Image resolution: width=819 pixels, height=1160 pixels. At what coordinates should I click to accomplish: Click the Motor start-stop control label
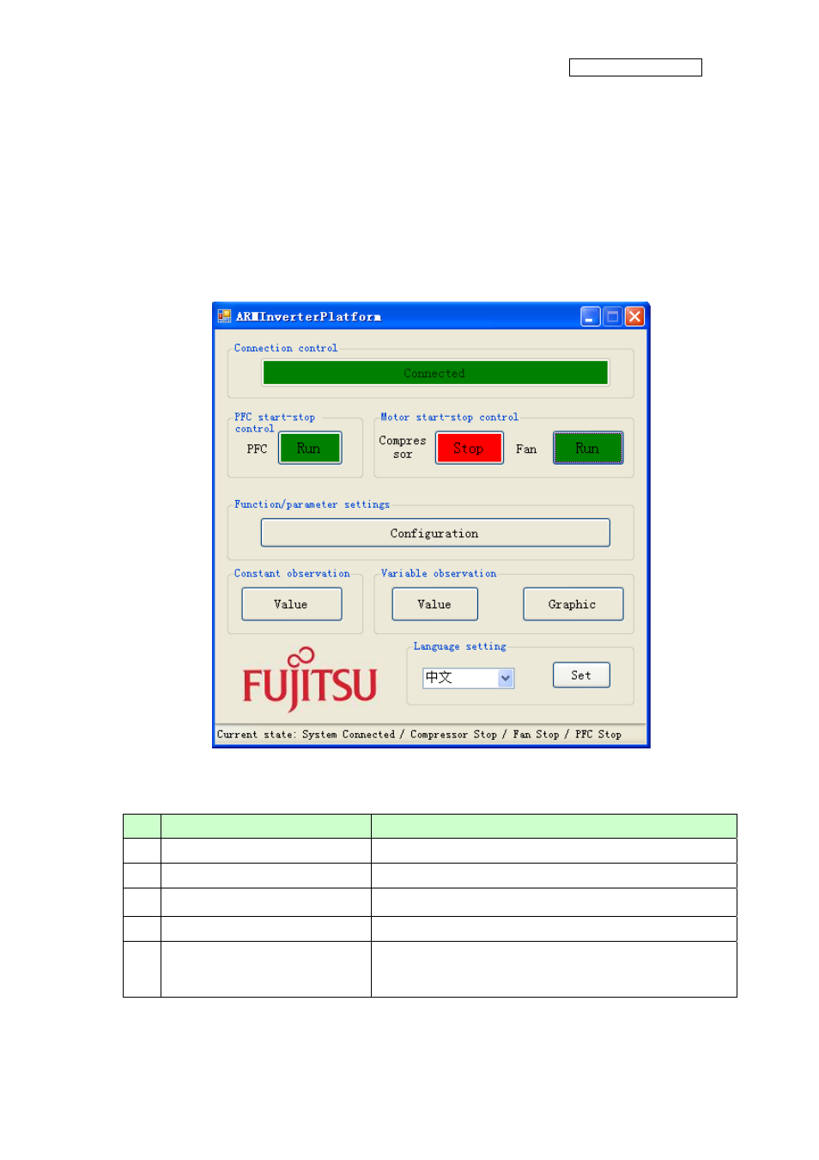point(449,417)
